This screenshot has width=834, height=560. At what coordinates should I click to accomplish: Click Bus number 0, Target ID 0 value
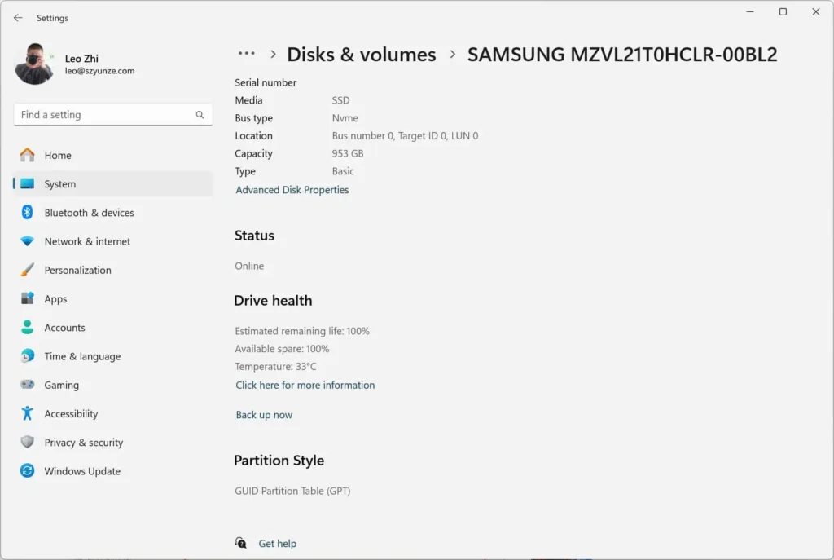405,136
